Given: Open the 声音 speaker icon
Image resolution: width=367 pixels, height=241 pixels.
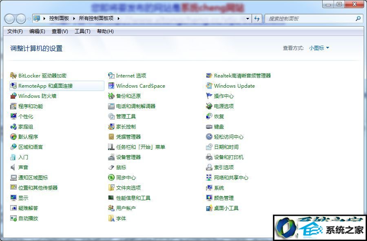Looking at the screenshot, I should (13, 167).
